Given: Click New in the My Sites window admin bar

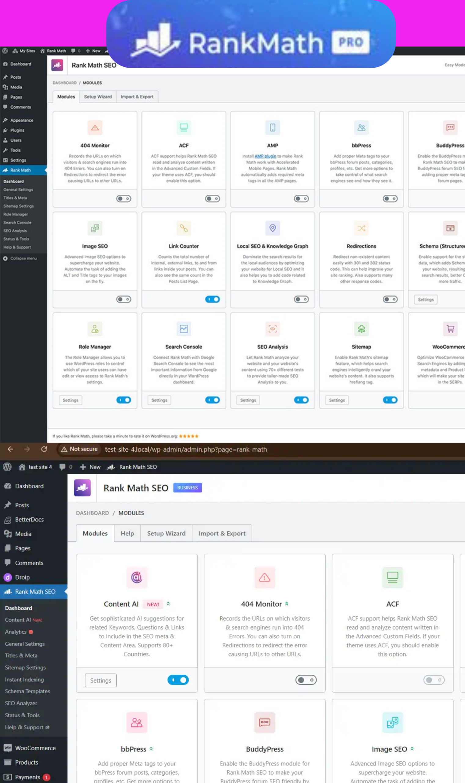Looking at the screenshot, I should [93, 51].
